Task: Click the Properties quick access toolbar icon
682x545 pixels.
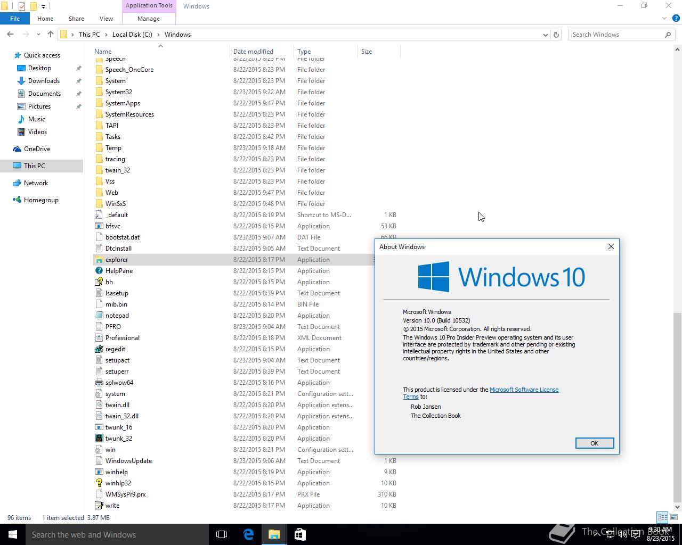Action: pos(21,6)
